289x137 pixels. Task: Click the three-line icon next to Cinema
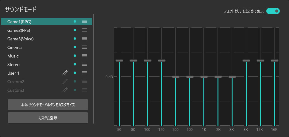(85, 47)
